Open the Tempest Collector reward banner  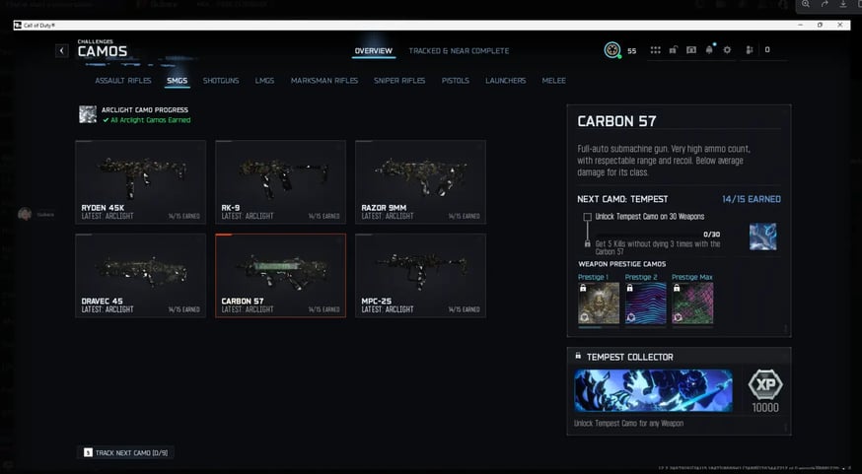pos(653,390)
